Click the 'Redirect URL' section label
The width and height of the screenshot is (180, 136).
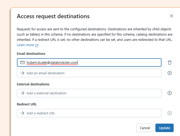[x=27, y=104]
